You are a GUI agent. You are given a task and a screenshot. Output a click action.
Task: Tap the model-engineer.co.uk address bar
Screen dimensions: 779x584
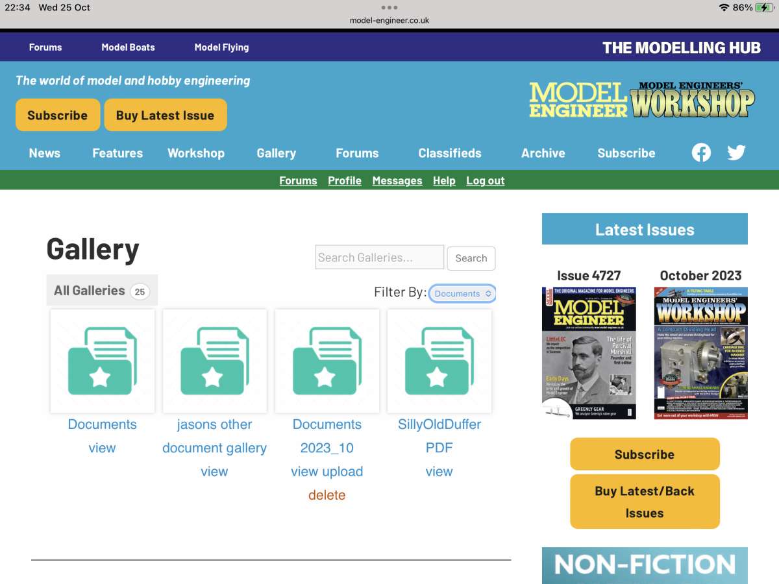[x=389, y=20]
